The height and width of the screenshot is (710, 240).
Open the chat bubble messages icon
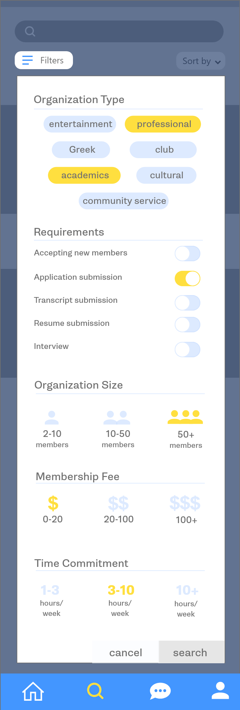[160, 691]
